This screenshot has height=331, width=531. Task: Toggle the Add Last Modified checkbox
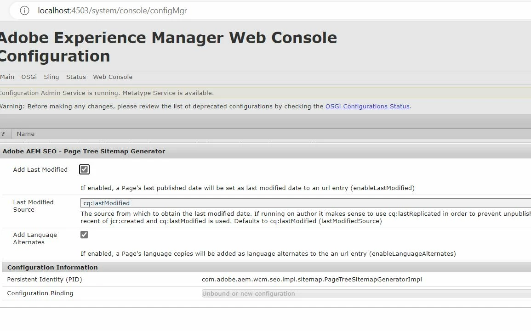[x=84, y=169]
